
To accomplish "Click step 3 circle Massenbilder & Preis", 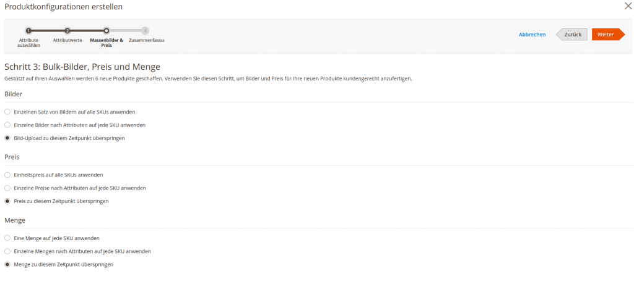I will [x=106, y=30].
